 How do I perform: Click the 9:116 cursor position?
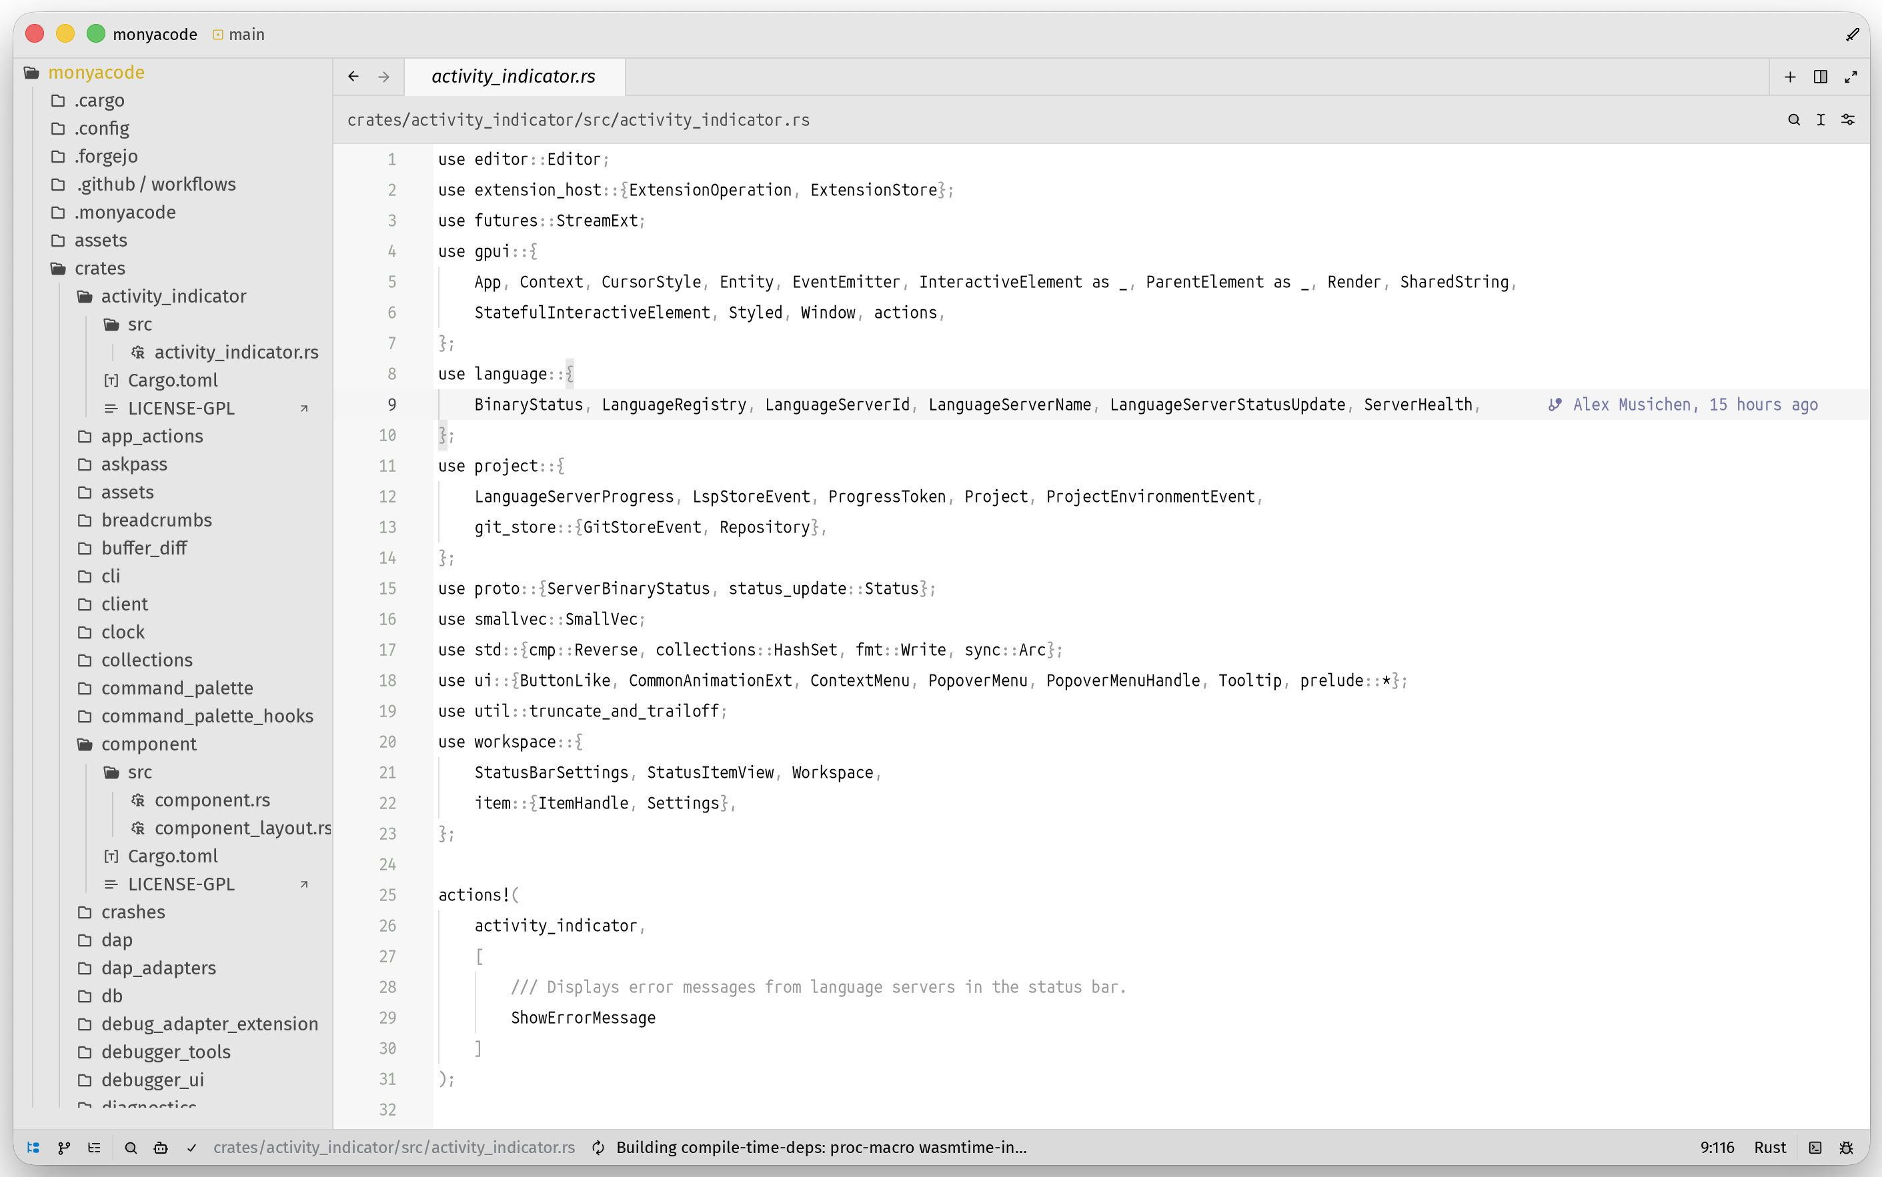click(1717, 1148)
